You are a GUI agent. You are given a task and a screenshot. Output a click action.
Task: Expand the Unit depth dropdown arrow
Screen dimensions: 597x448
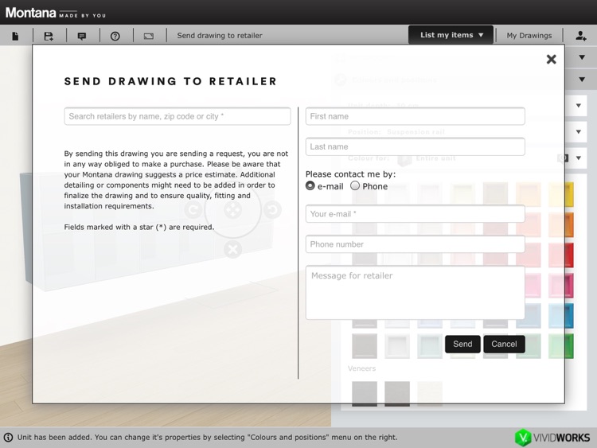tap(579, 105)
